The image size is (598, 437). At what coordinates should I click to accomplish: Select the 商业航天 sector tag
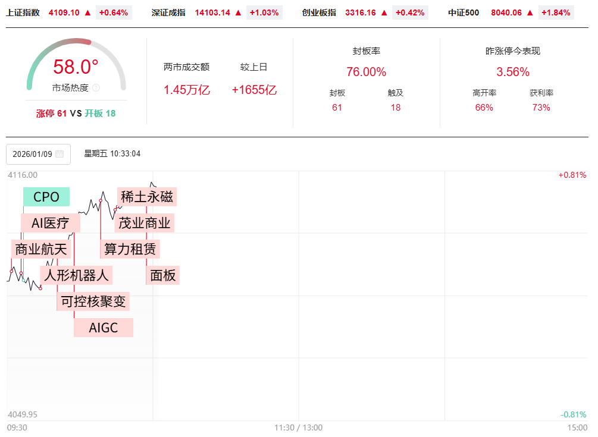pos(41,250)
